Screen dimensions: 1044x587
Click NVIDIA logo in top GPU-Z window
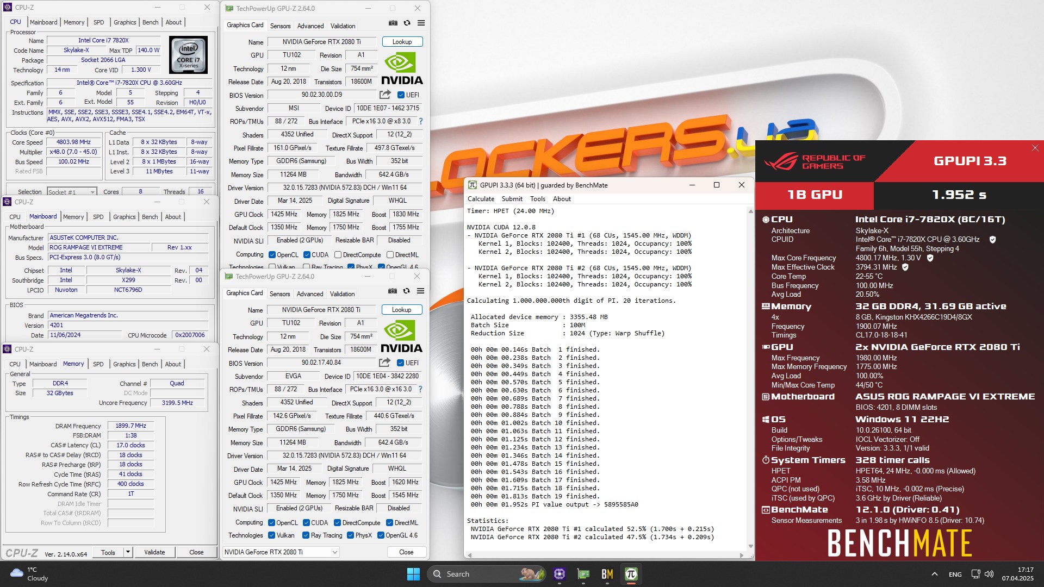tap(402, 68)
